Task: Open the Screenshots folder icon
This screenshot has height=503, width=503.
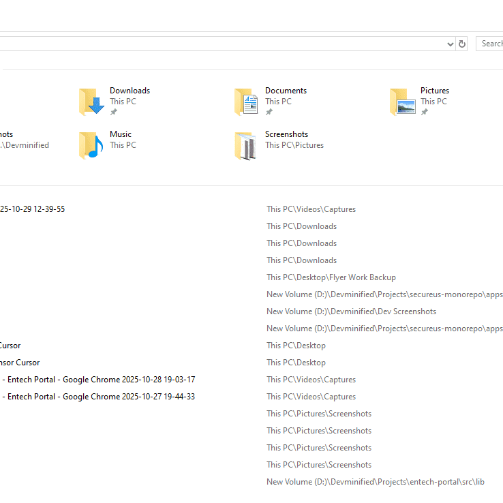Action: 246,146
